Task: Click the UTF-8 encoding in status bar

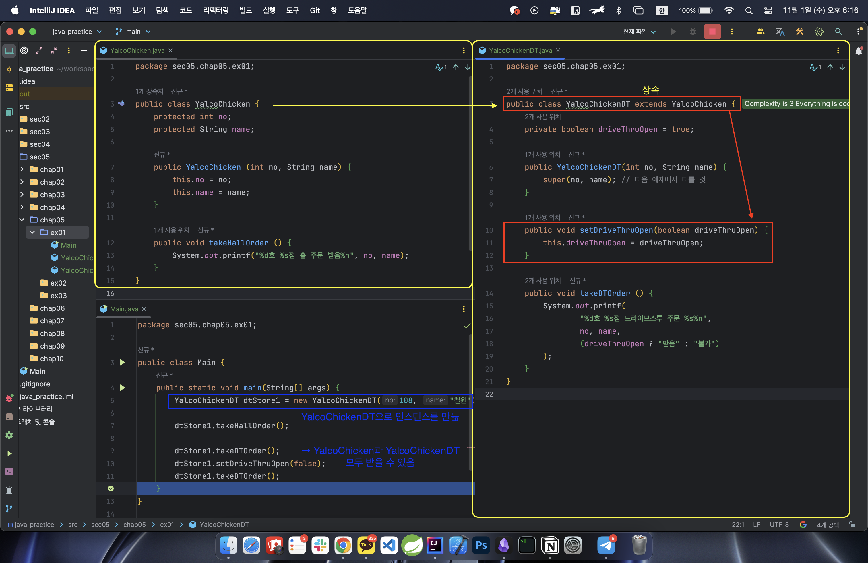Action: click(779, 524)
